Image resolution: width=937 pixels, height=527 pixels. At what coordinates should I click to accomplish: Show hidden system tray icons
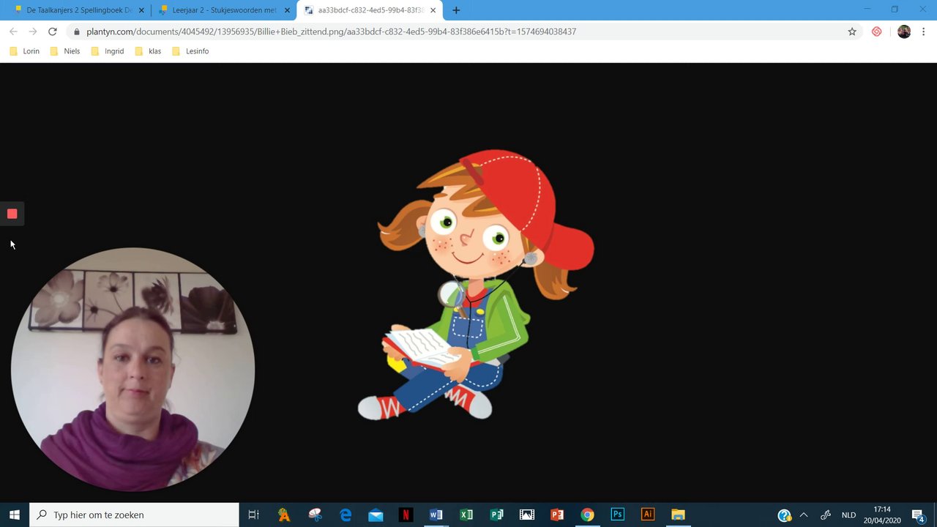tap(803, 515)
